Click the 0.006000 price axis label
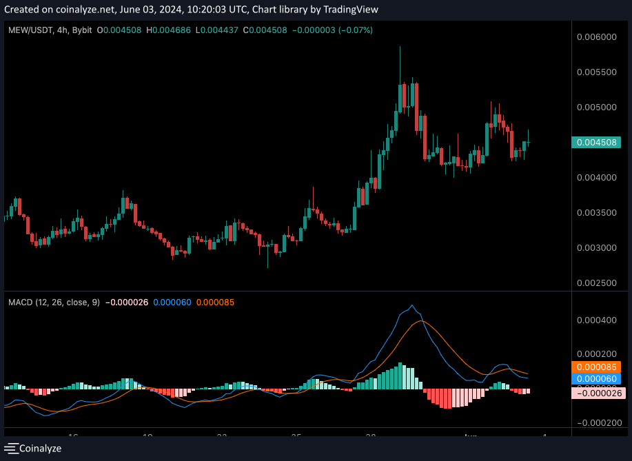Viewport: 632px width, 461px height. tap(595, 37)
